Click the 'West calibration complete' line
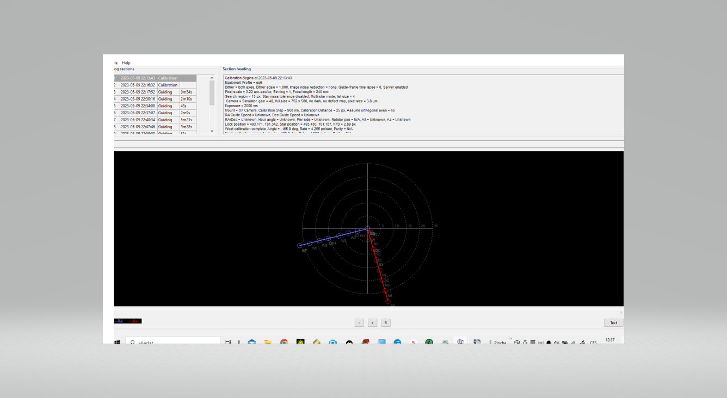The height and width of the screenshot is (398, 727). [x=288, y=129]
